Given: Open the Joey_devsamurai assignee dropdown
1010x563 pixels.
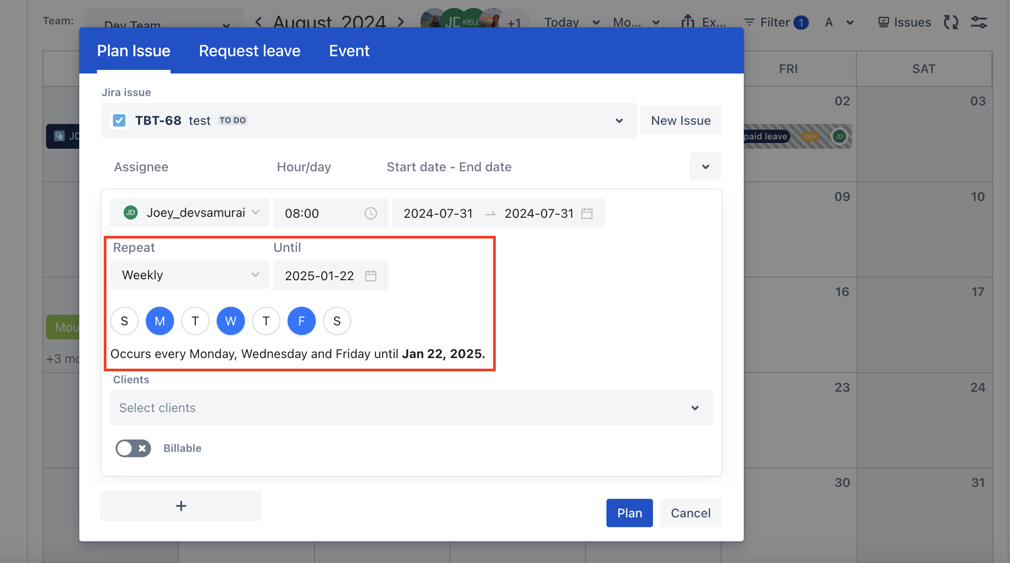Looking at the screenshot, I should tap(190, 213).
